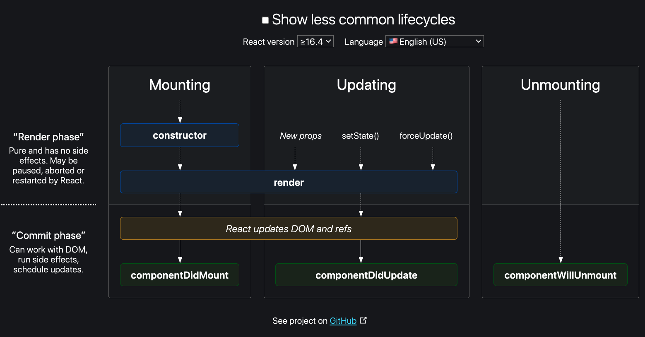The width and height of the screenshot is (645, 337).
Task: Click the Commit phase description paragraph
Action: [x=48, y=260]
